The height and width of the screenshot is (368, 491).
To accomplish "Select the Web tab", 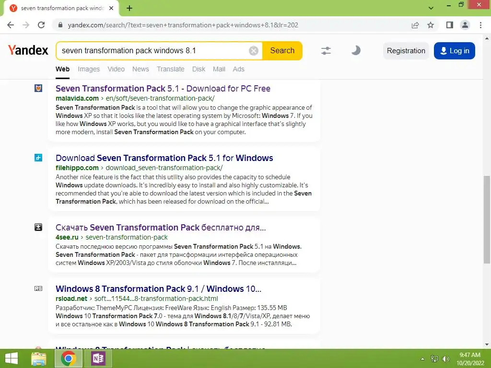I will pos(63,69).
